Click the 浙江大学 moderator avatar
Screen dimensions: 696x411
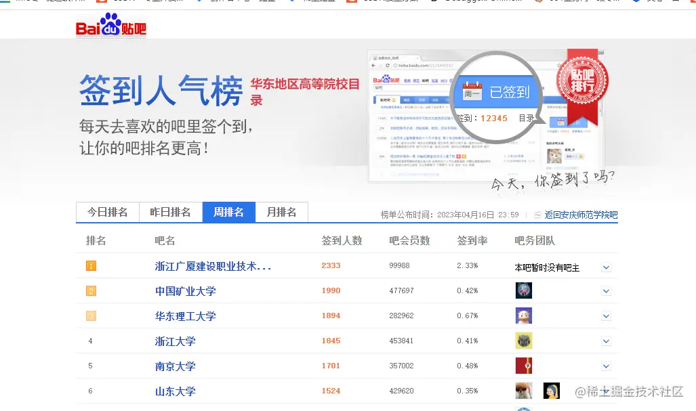524,341
